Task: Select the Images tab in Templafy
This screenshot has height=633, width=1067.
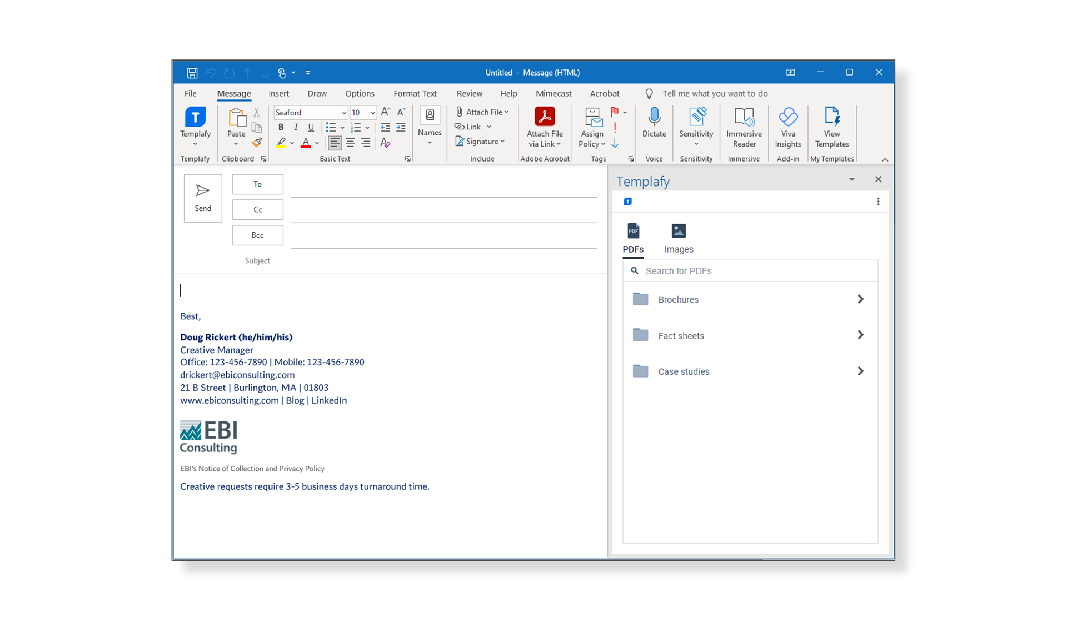Action: tap(679, 238)
